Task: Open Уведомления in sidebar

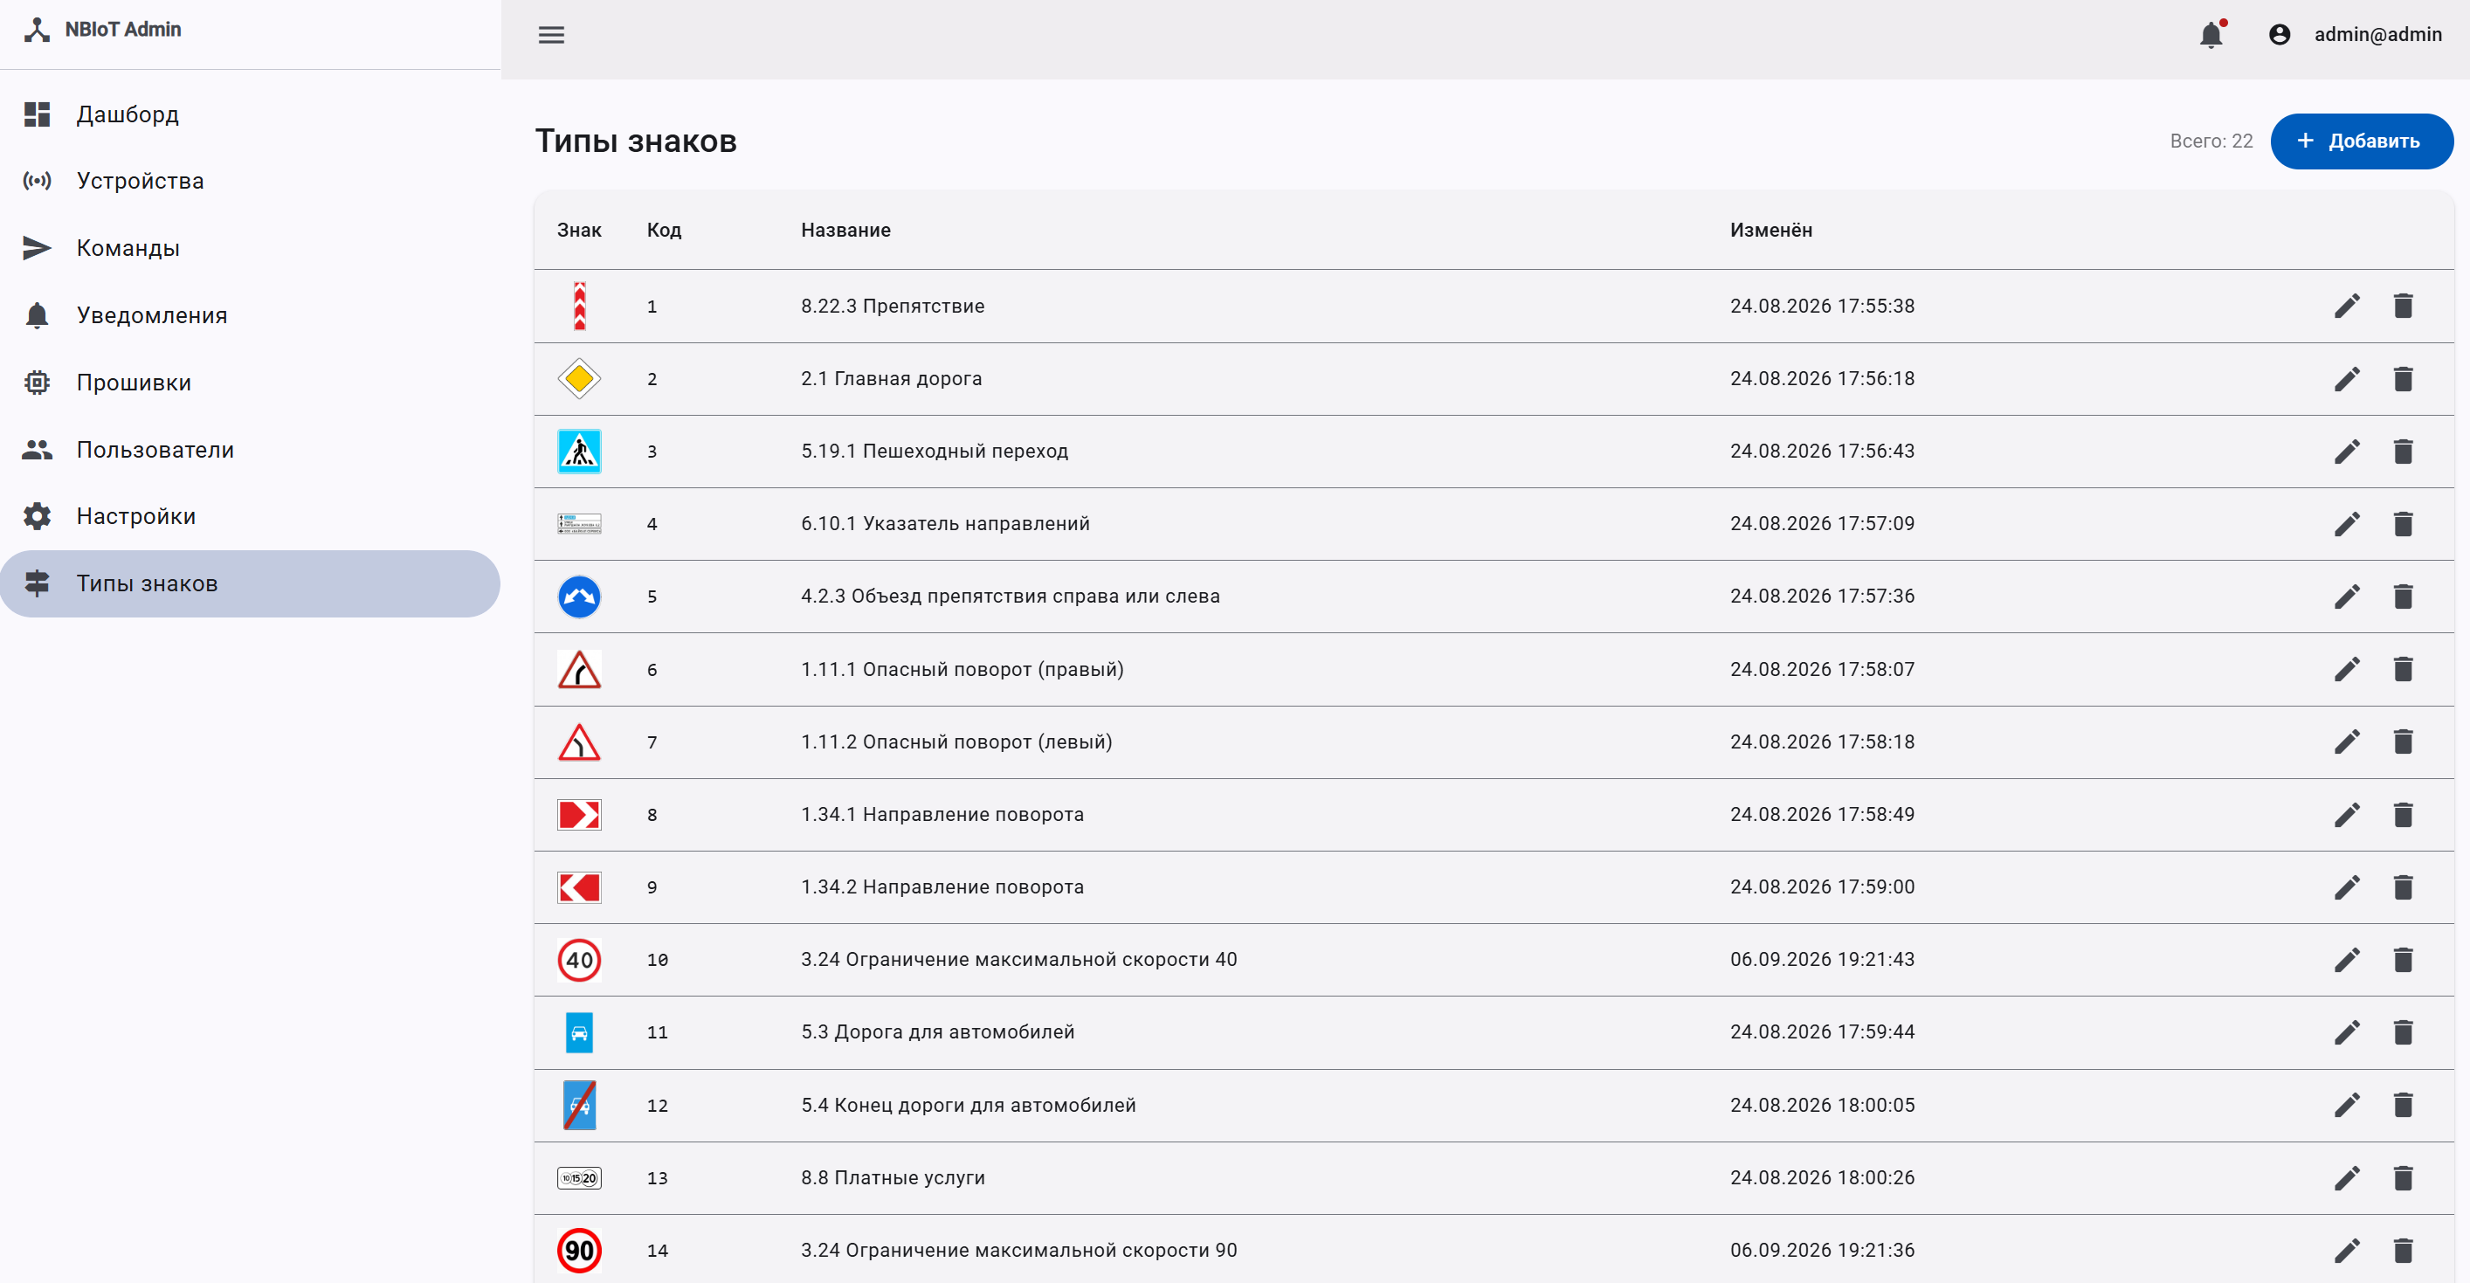Action: coord(251,315)
